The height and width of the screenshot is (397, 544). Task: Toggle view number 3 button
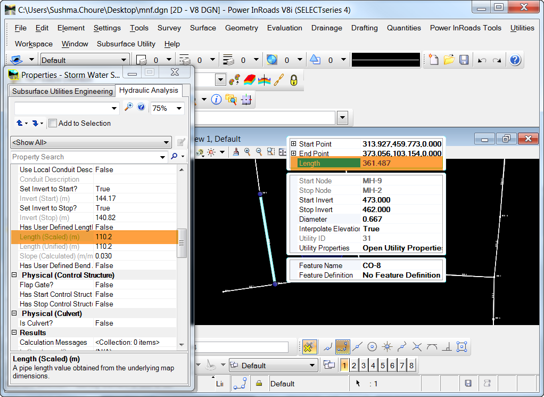click(x=363, y=366)
